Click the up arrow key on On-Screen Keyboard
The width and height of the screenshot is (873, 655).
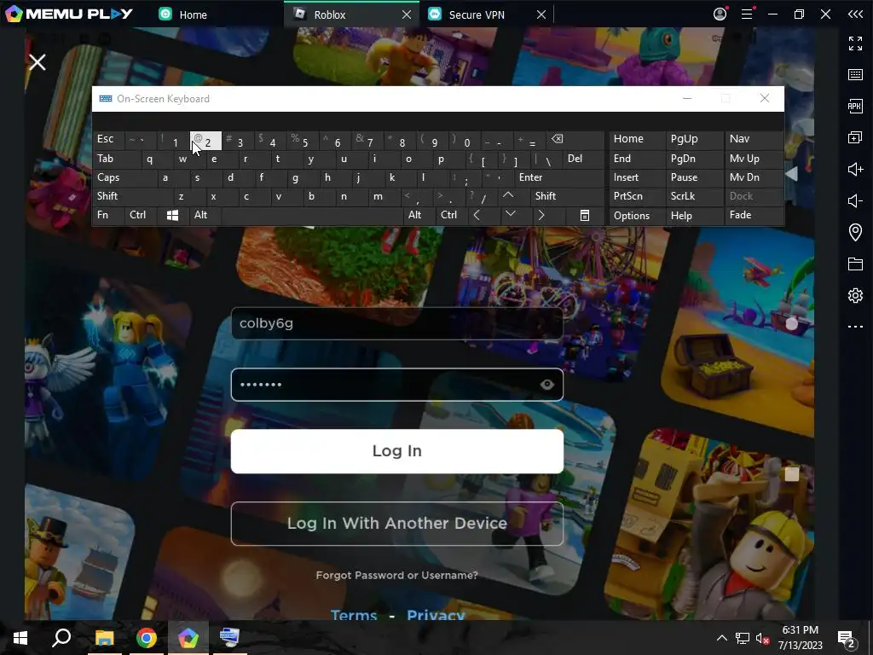pos(508,195)
